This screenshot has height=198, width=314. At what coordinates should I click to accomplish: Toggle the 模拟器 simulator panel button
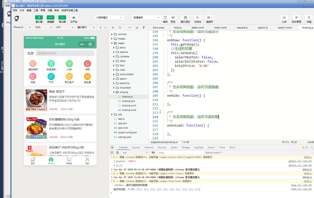39,18
